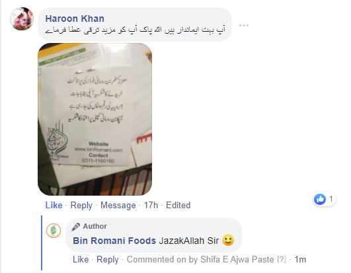
Task: Click the blue thumbs-up reaction icon
Action: pyautogui.click(x=320, y=199)
